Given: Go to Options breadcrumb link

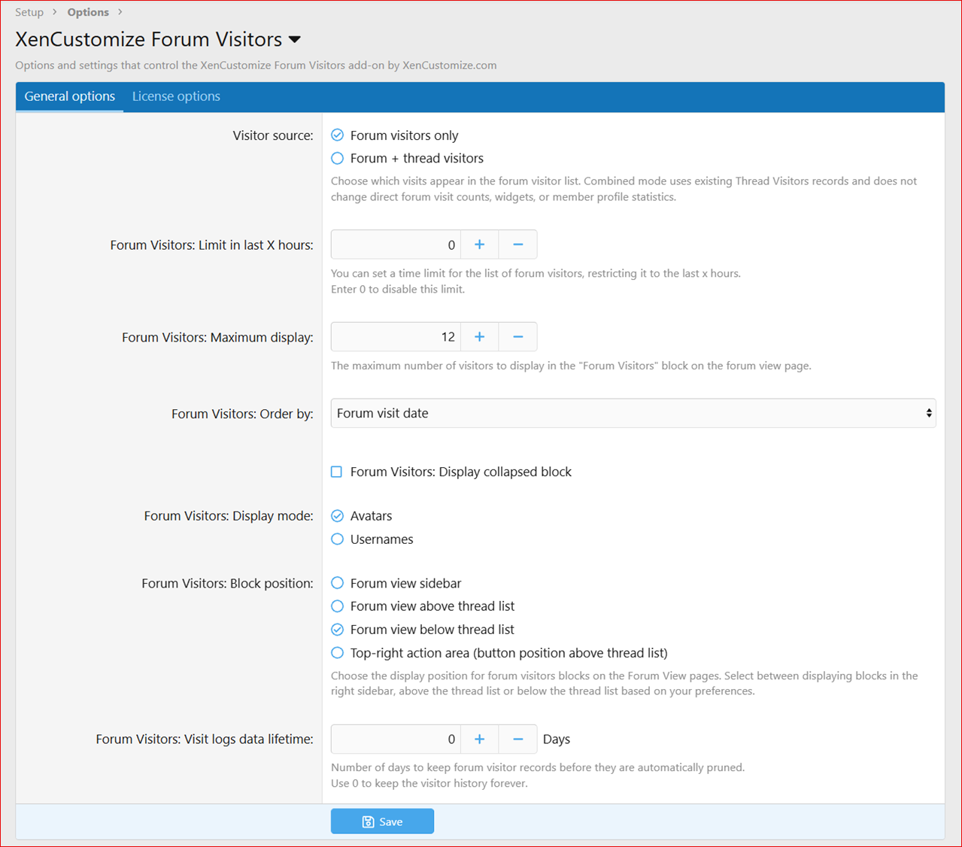Looking at the screenshot, I should (x=88, y=12).
